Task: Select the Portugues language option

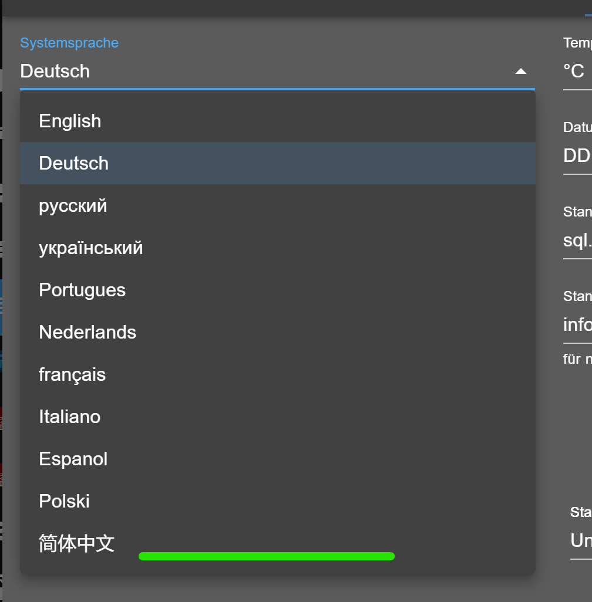Action: point(82,290)
